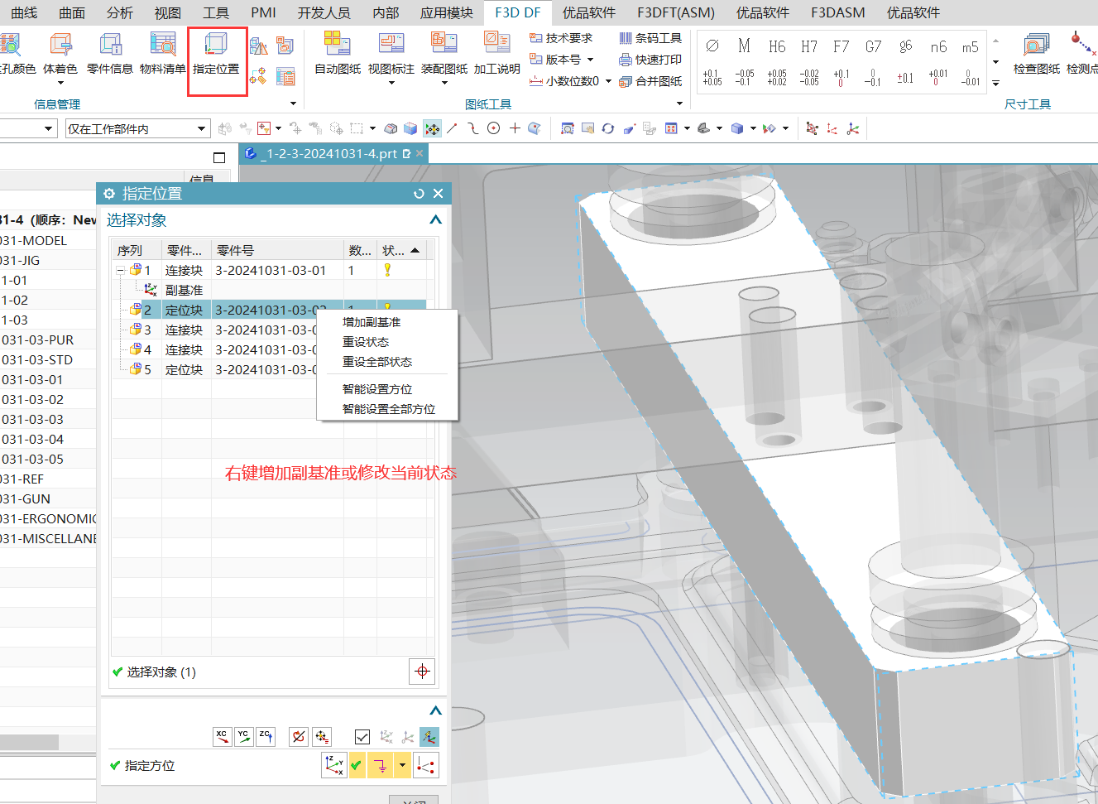The image size is (1098, 804).
Task: Toggle the highlighted snap-point filter icon
Action: pos(432,128)
